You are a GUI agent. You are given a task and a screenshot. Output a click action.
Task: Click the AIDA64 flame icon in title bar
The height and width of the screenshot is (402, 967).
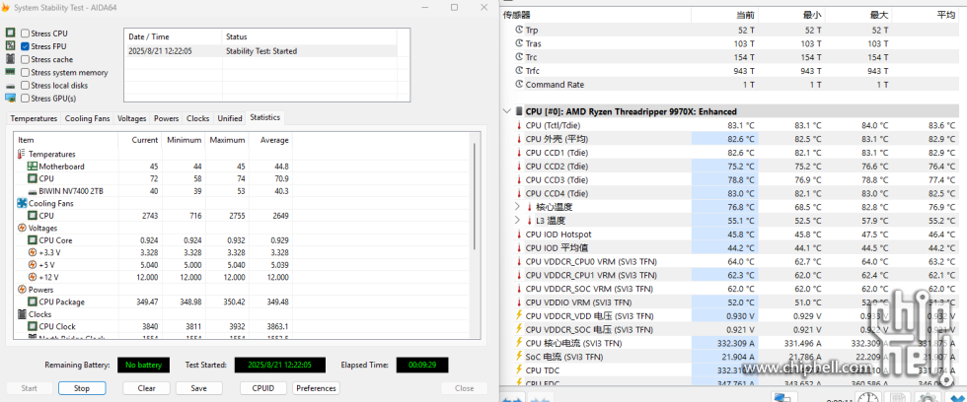pos(6,7)
